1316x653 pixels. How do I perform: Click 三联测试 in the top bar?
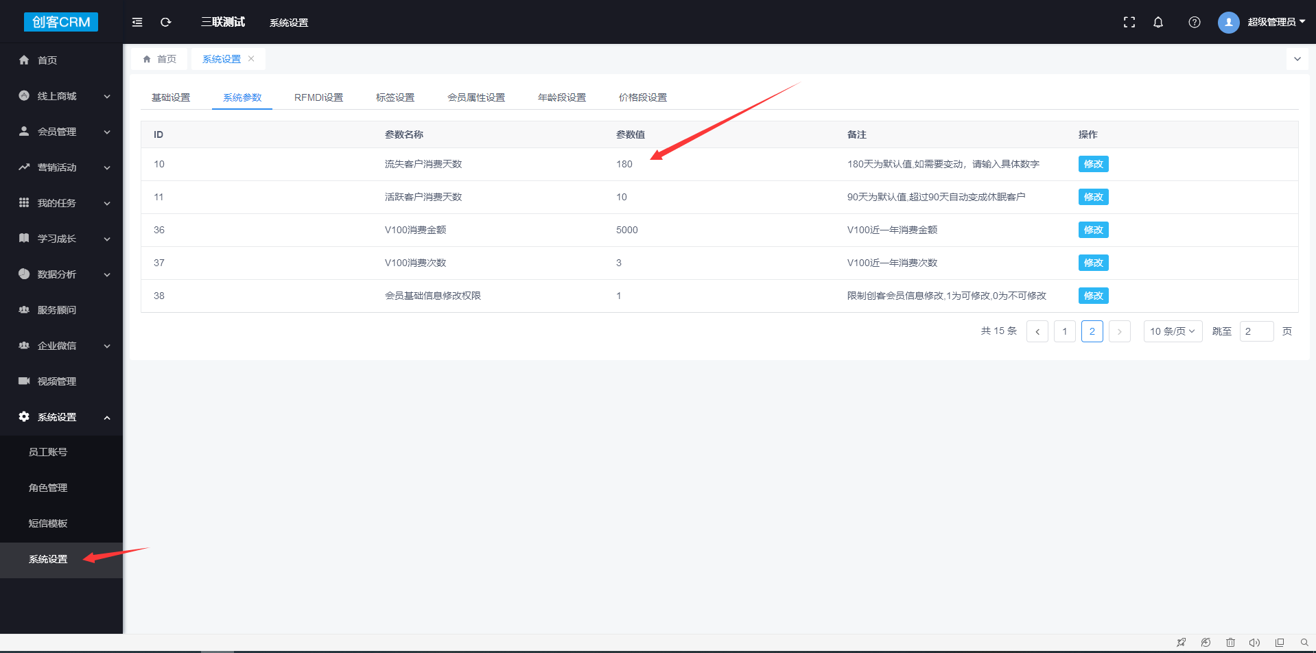pos(223,22)
